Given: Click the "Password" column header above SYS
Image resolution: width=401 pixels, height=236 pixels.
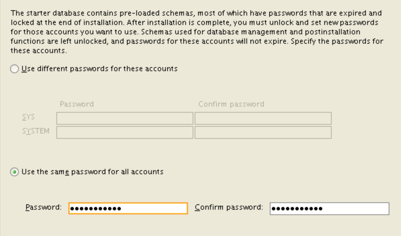Looking at the screenshot, I should pos(77,104).
